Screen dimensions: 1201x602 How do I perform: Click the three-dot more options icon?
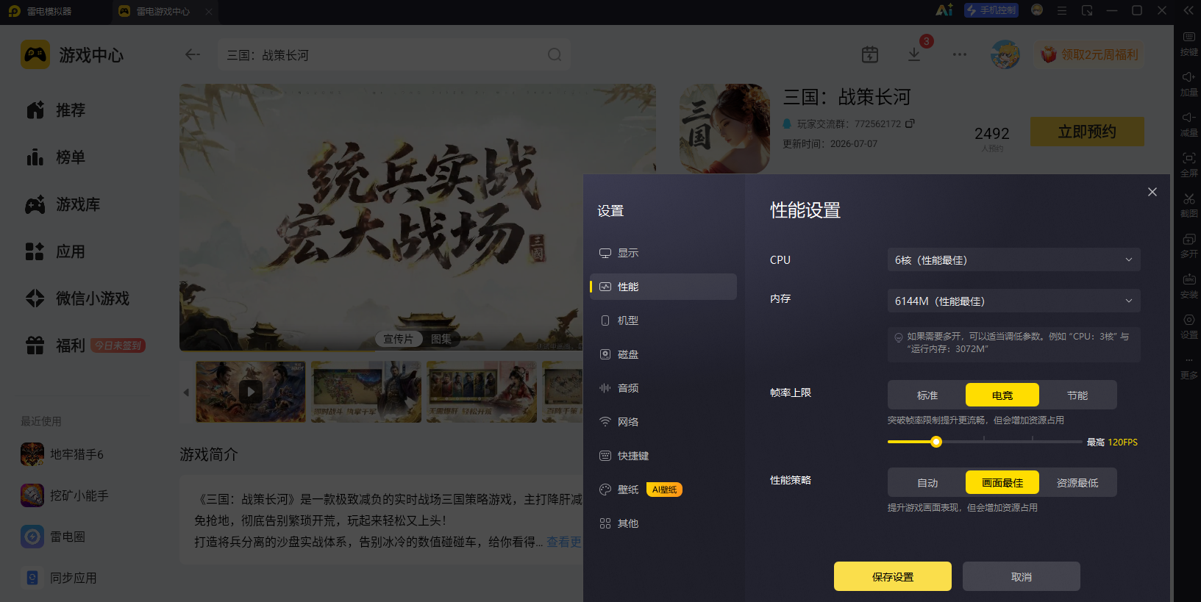click(960, 54)
